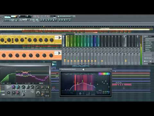Click the last knob on the orange plugin
Viewport: 154px width, 116px height.
[x=51, y=55]
